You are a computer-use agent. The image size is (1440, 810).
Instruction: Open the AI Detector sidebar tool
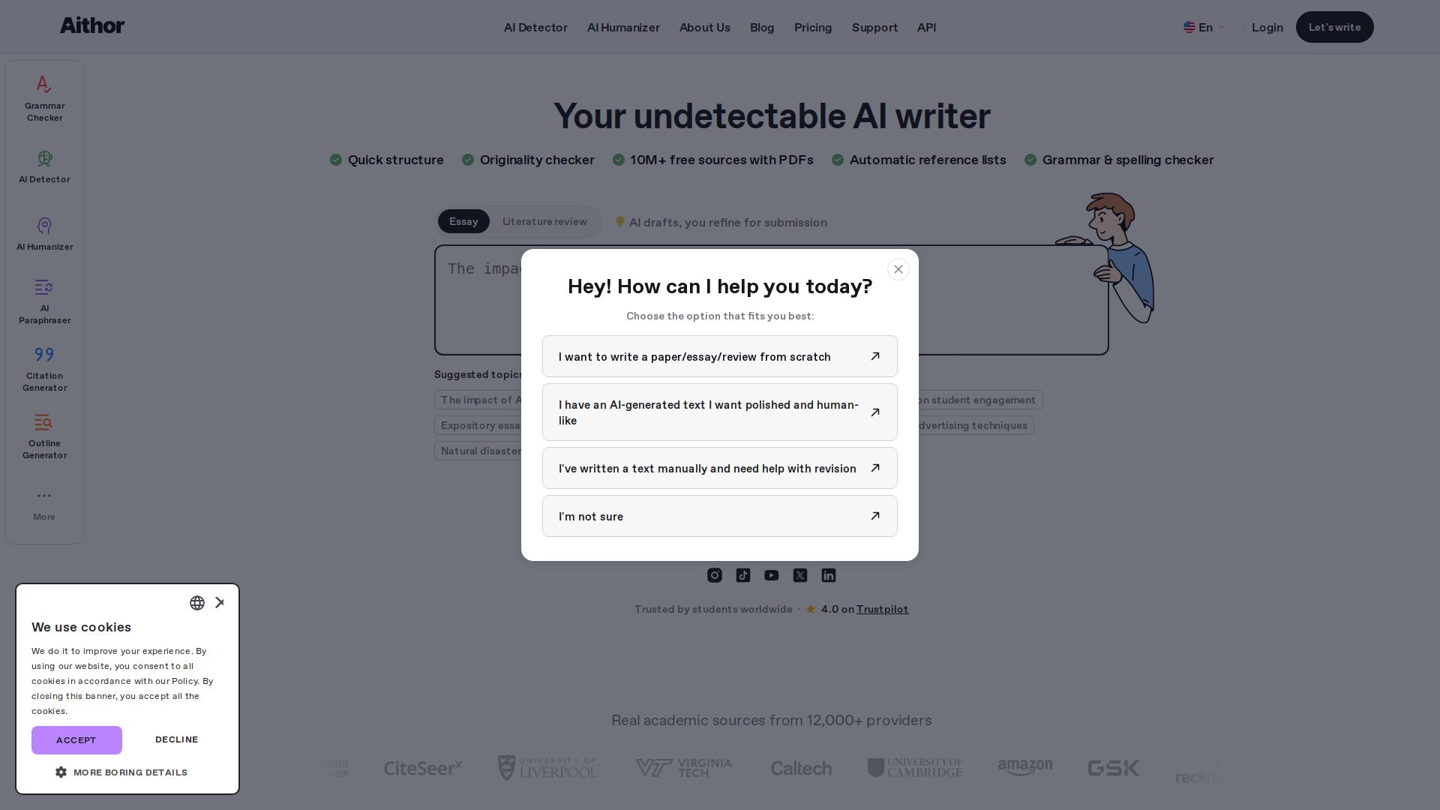point(44,166)
